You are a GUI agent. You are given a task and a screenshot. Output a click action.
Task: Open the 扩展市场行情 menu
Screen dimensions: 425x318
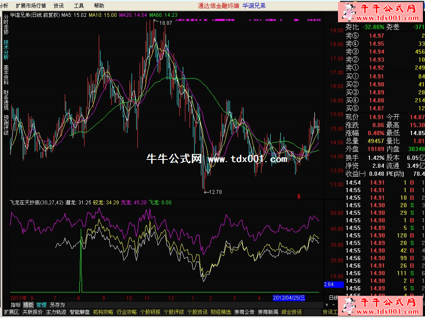(31, 6)
